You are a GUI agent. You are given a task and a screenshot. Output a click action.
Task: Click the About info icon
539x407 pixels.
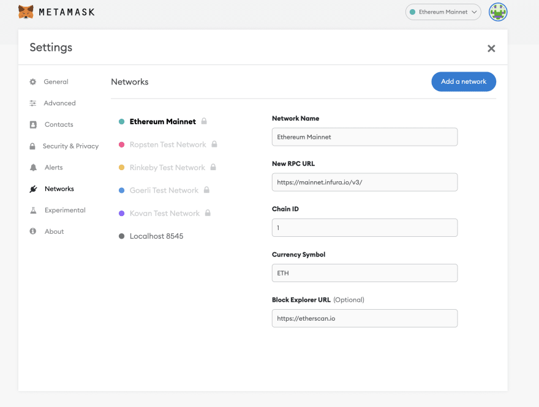(x=33, y=231)
